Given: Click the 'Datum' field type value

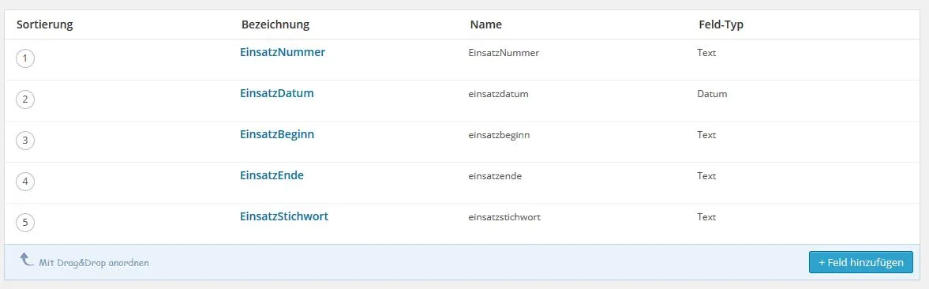Looking at the screenshot, I should (x=712, y=93).
